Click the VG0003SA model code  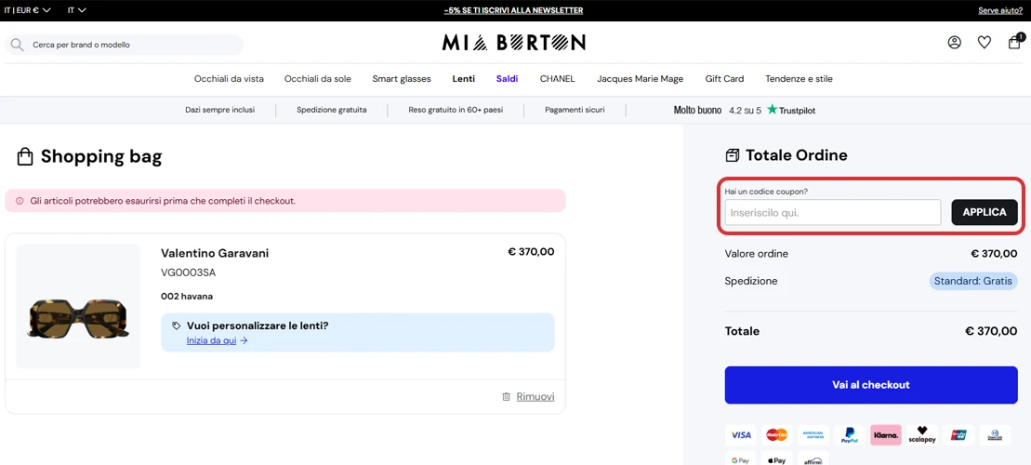click(x=188, y=272)
